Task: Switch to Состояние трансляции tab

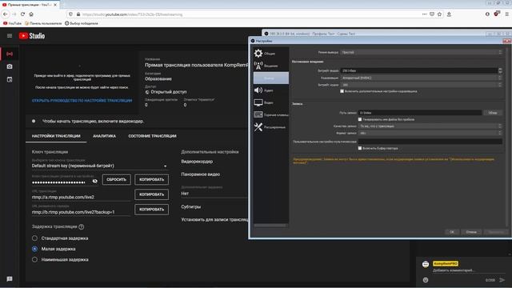Action: 152,136
